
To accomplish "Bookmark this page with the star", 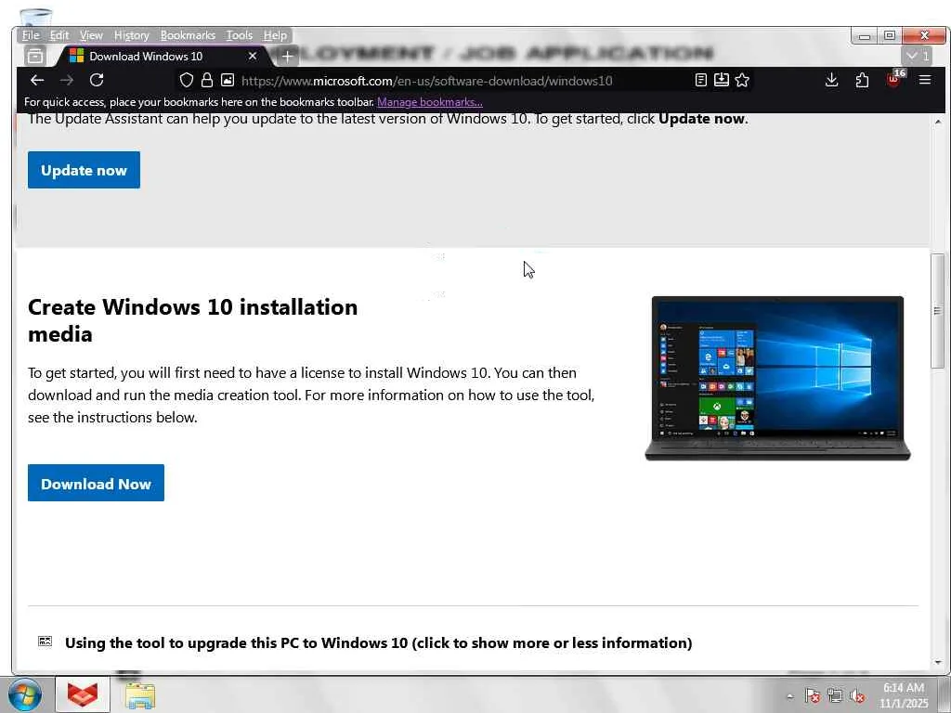I will pyautogui.click(x=742, y=80).
